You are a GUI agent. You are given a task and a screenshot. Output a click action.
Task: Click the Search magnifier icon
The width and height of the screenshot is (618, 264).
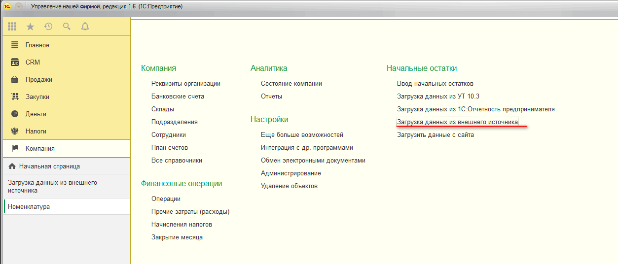point(67,27)
